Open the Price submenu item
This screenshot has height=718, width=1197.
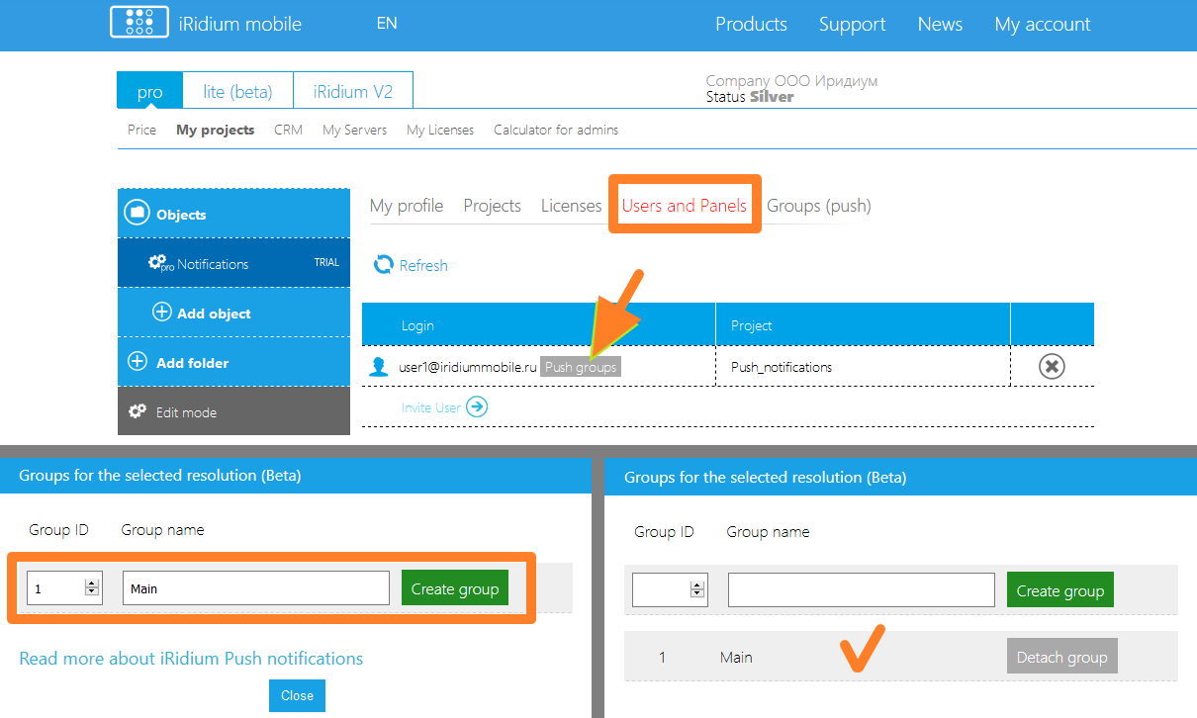tap(141, 130)
